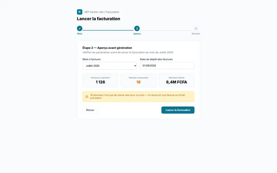Select the step 3 Résultat circle

pyautogui.click(x=196, y=28)
